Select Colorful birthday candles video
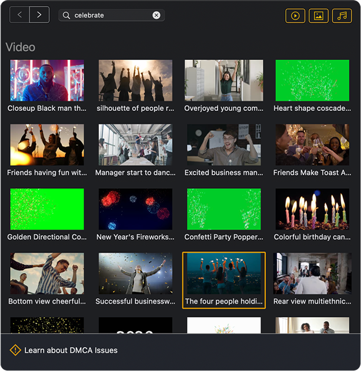Image resolution: width=361 pixels, height=371 pixels. 312,209
